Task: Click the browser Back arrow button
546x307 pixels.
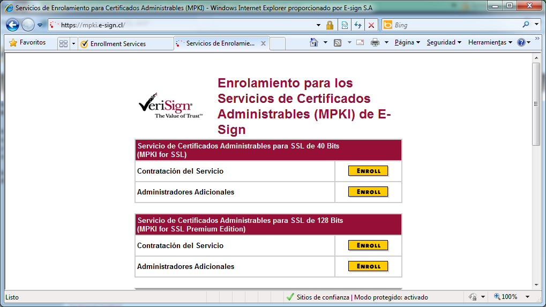Action: [12, 25]
